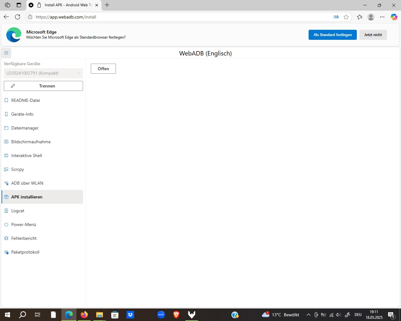Expand the device selection dropdown

tap(43, 73)
